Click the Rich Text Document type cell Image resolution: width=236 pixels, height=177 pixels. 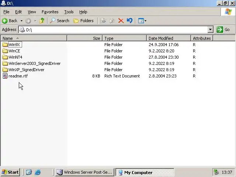[122, 76]
